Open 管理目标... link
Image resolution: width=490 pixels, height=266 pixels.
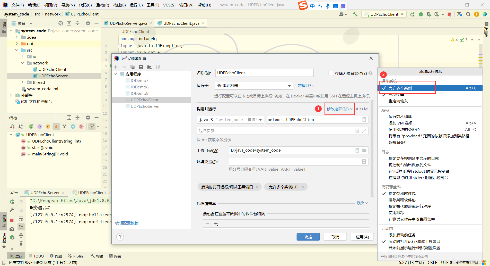tap(307, 86)
